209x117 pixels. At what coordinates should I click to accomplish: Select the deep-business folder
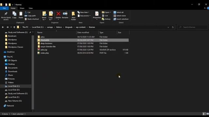83,43
